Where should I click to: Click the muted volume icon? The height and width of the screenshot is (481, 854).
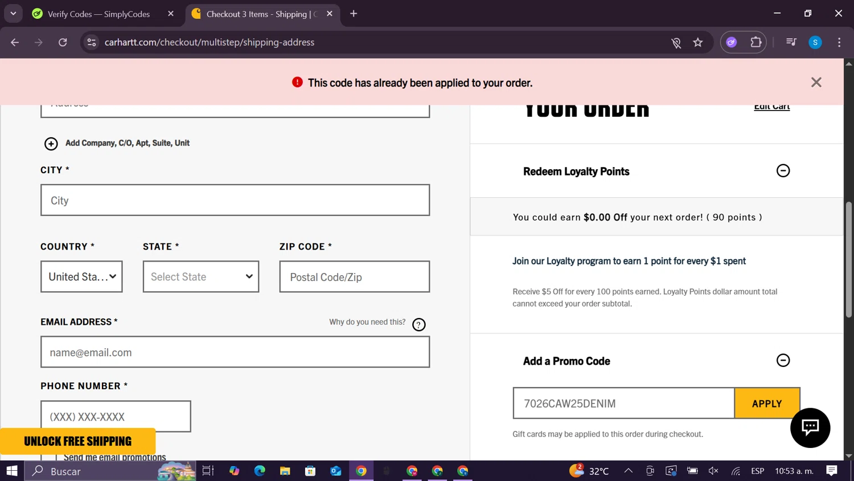click(713, 471)
